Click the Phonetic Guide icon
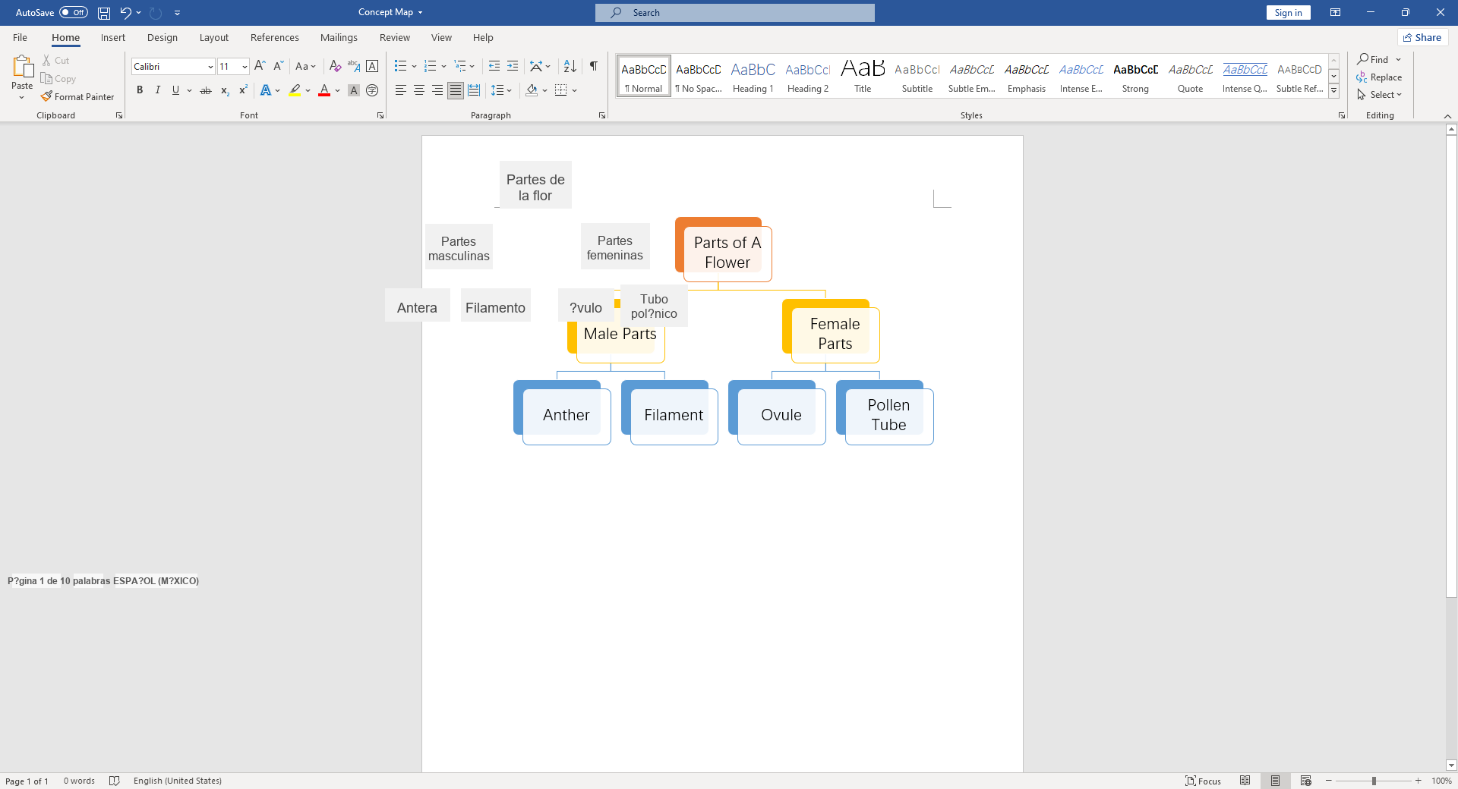This screenshot has height=789, width=1458. (354, 67)
